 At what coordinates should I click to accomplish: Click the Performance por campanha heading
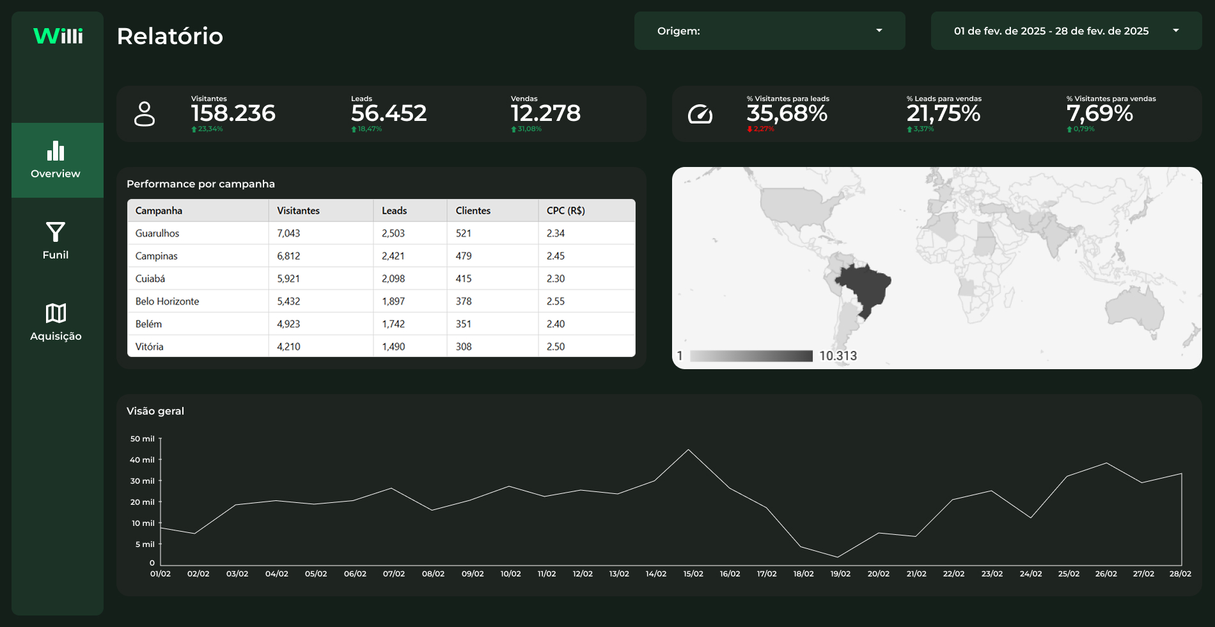(x=201, y=184)
